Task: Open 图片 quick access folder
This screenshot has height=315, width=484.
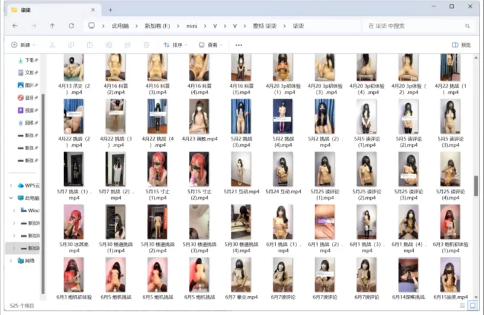Action: pos(28,85)
